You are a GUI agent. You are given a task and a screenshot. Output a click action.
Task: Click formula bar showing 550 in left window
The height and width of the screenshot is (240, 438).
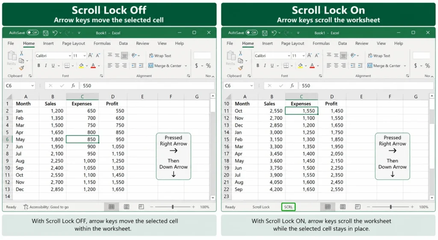147,85
